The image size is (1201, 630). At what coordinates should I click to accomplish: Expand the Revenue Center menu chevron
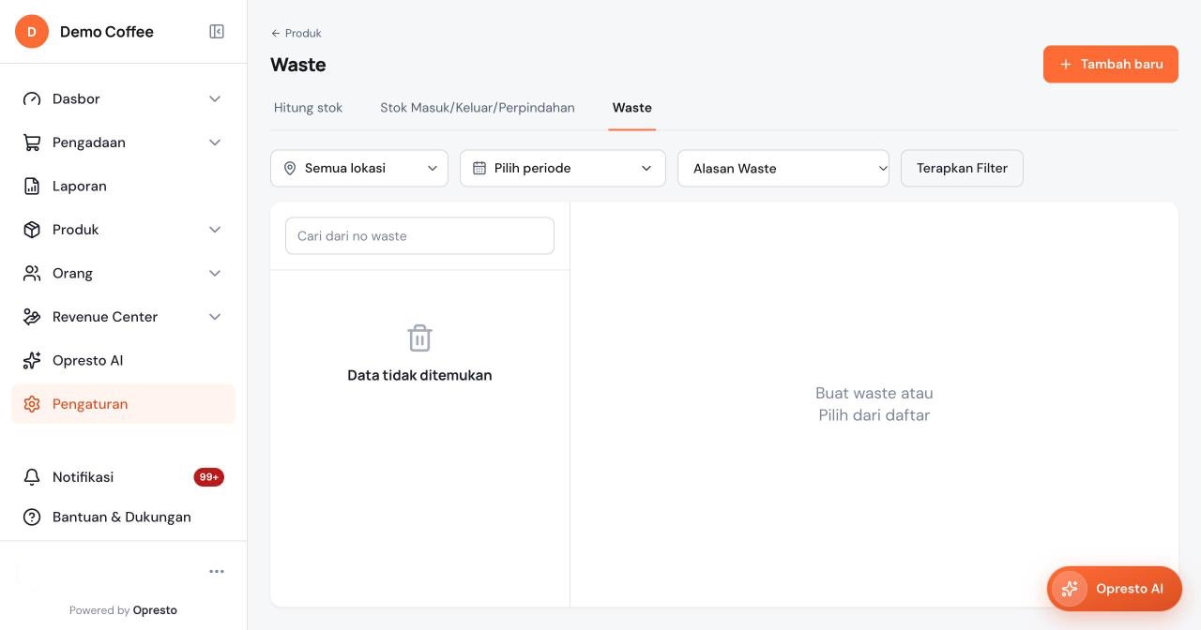(x=215, y=317)
